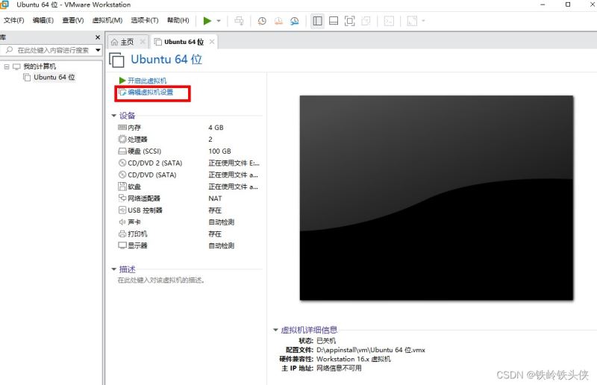
Task: Click the 处理器 device row
Action: click(x=189, y=140)
